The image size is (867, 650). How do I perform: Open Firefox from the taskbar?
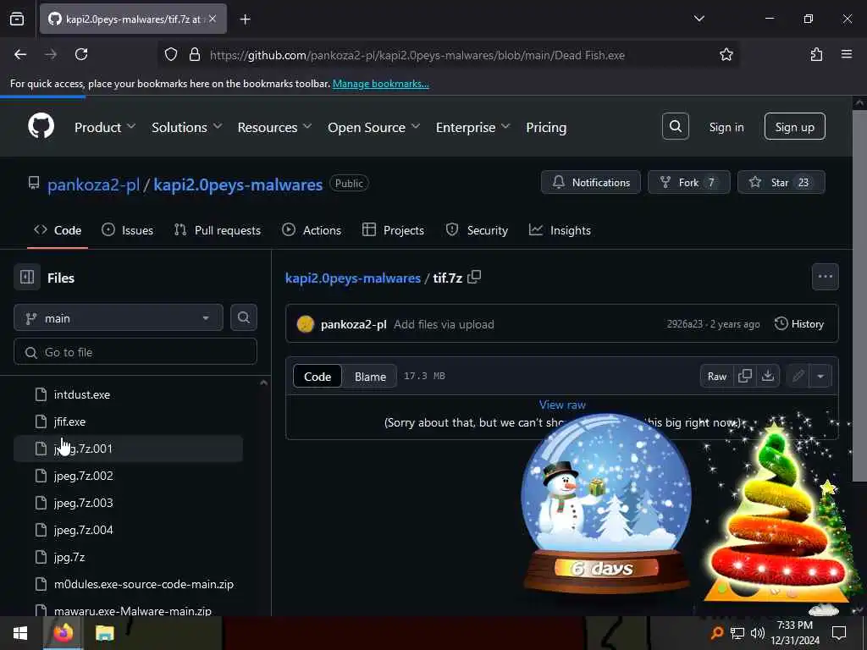[63, 633]
